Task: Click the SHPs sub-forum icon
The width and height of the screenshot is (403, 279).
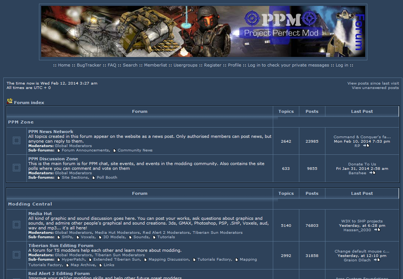Action: (58, 237)
